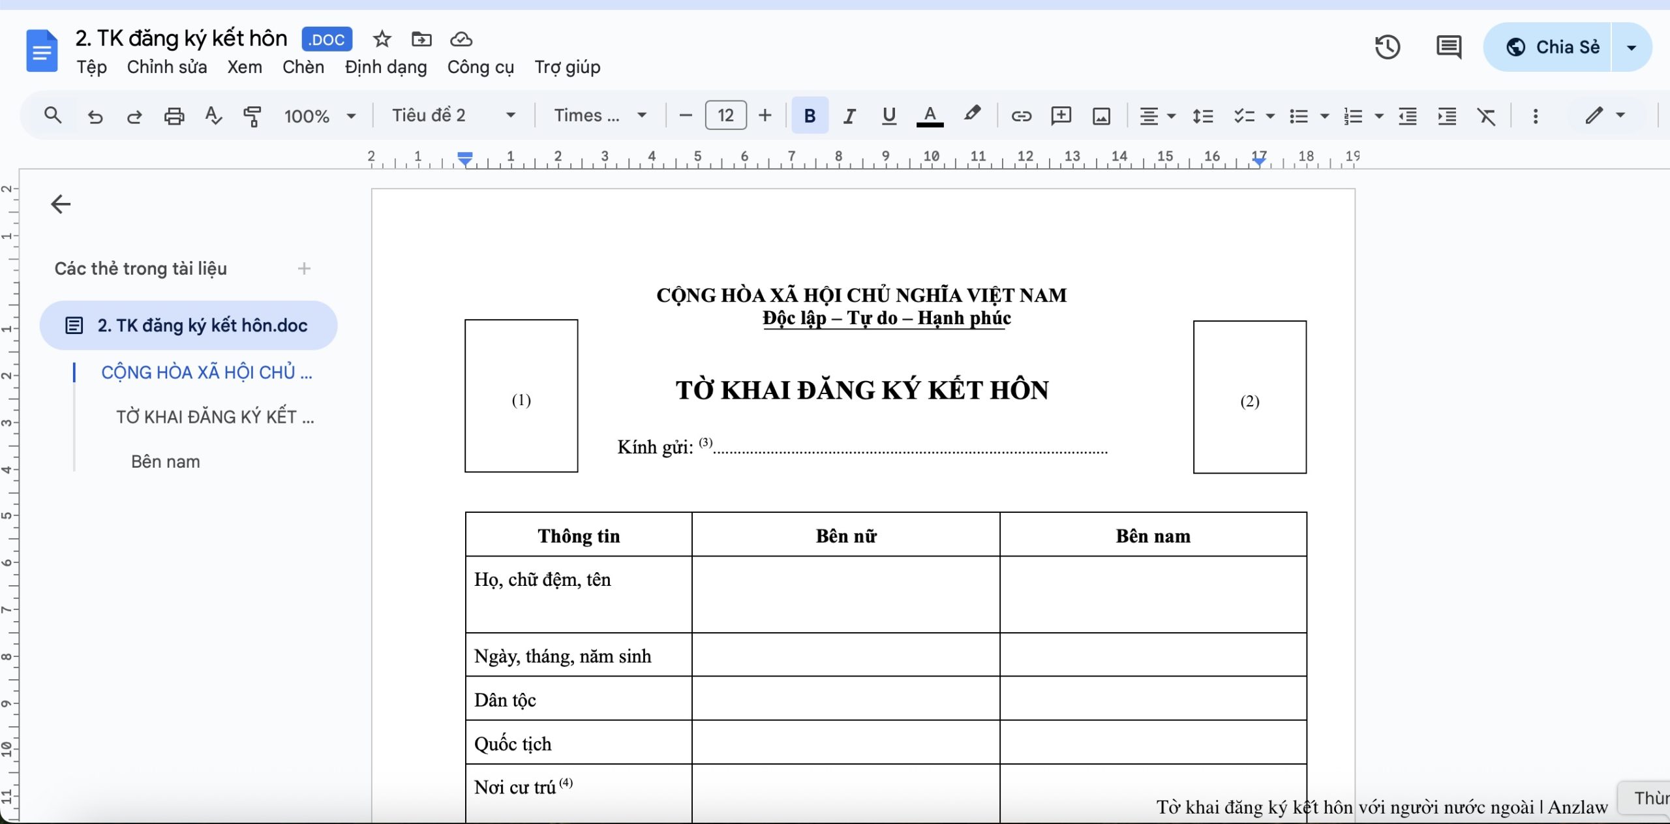Viewport: 1670px width, 824px height.
Task: Click the insert link icon
Action: 1021,116
